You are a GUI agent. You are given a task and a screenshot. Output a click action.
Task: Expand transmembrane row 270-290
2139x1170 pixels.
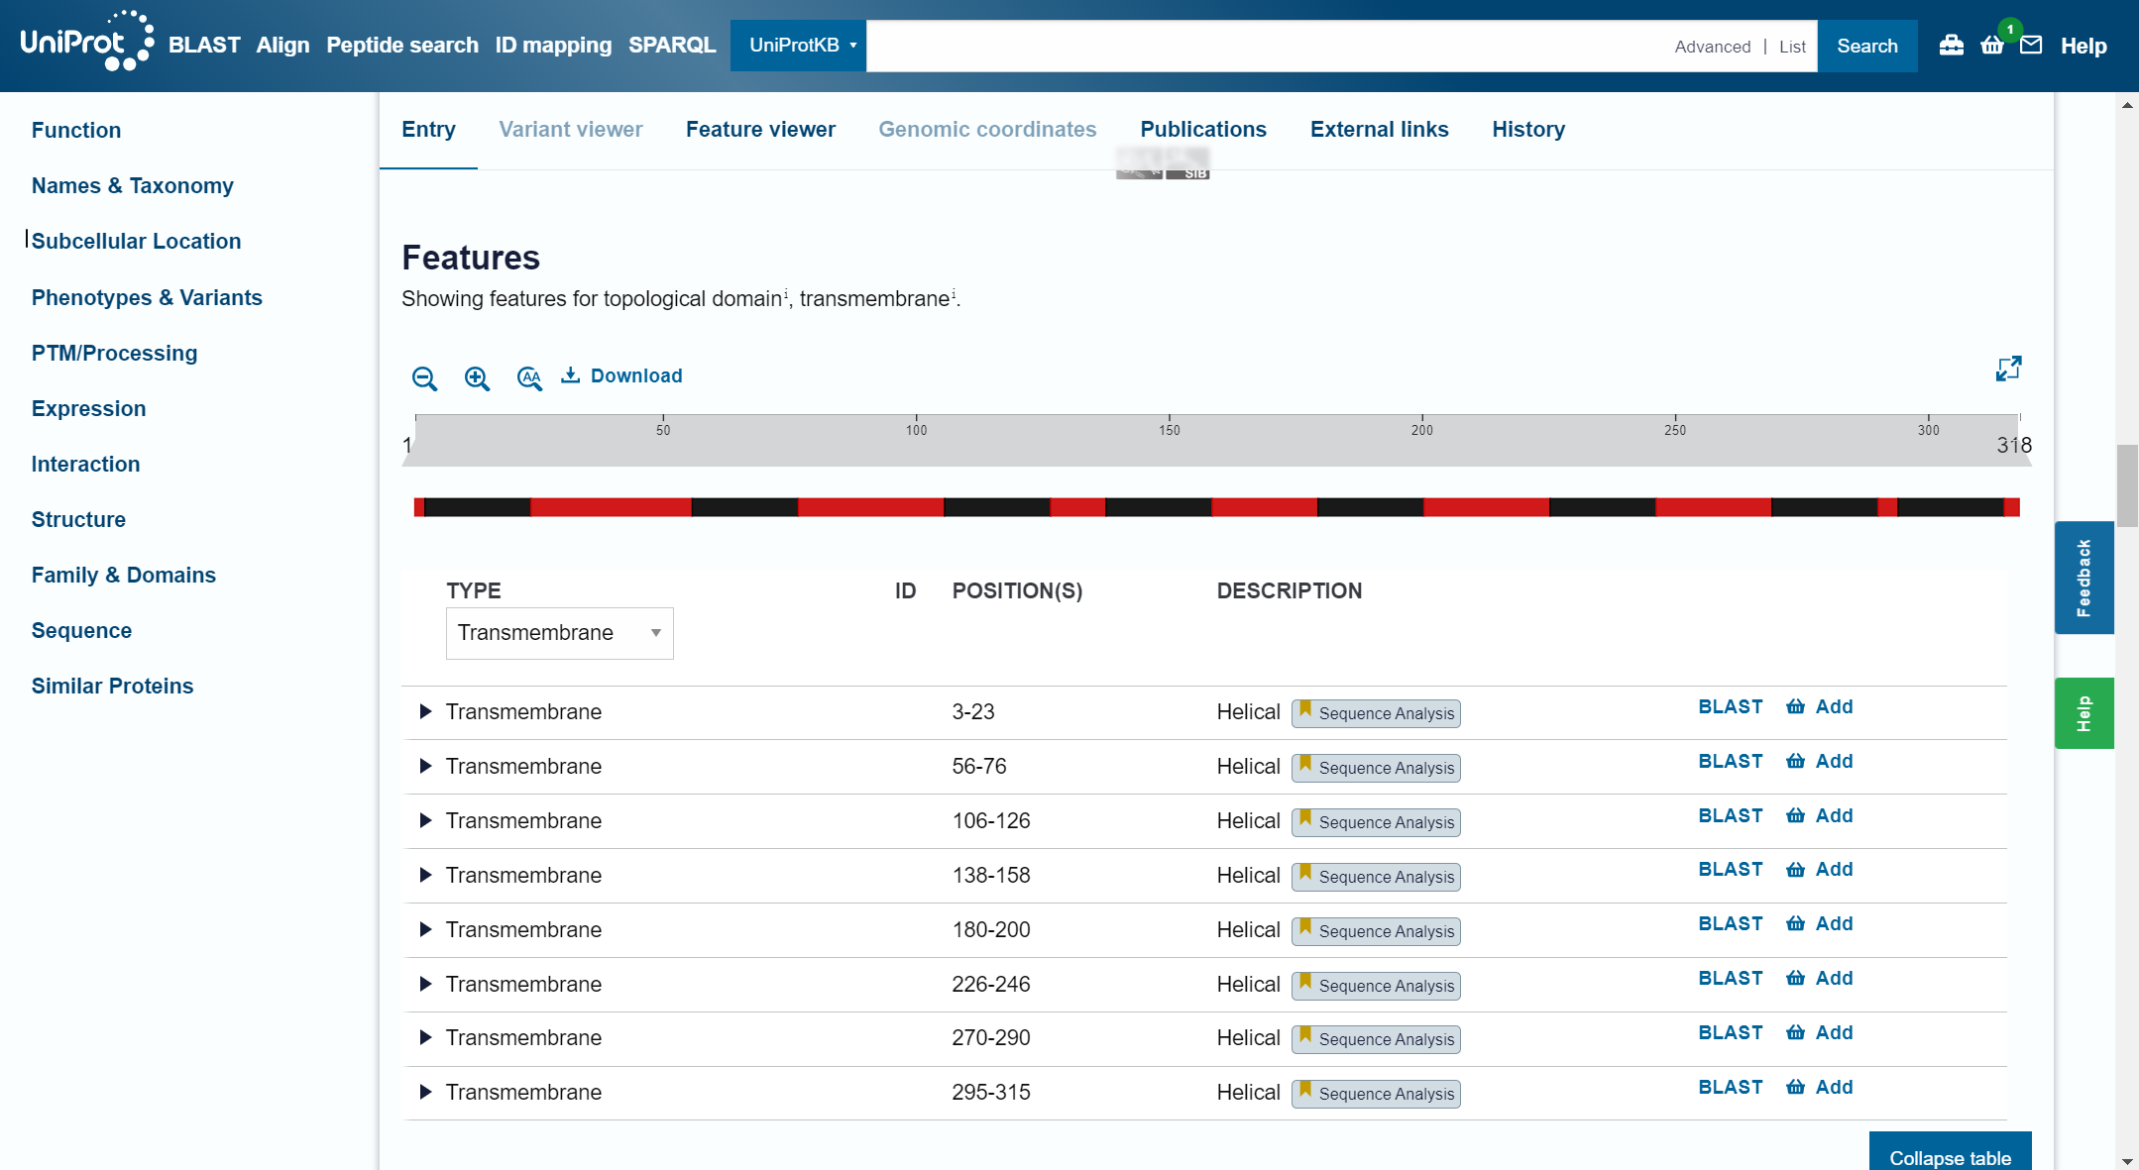pos(425,1037)
